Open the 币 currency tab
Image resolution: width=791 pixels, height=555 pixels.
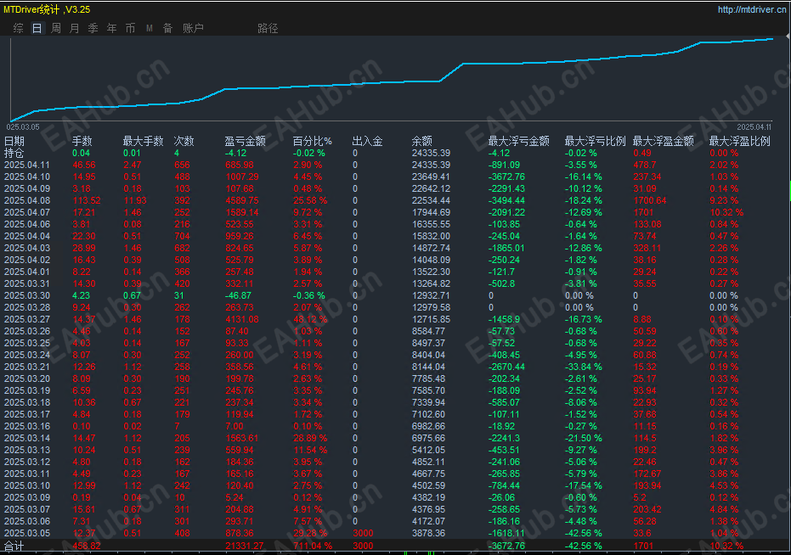click(130, 28)
